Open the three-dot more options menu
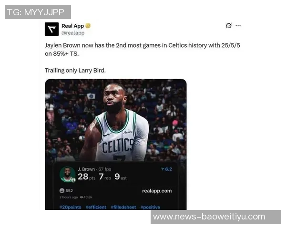 [238, 26]
